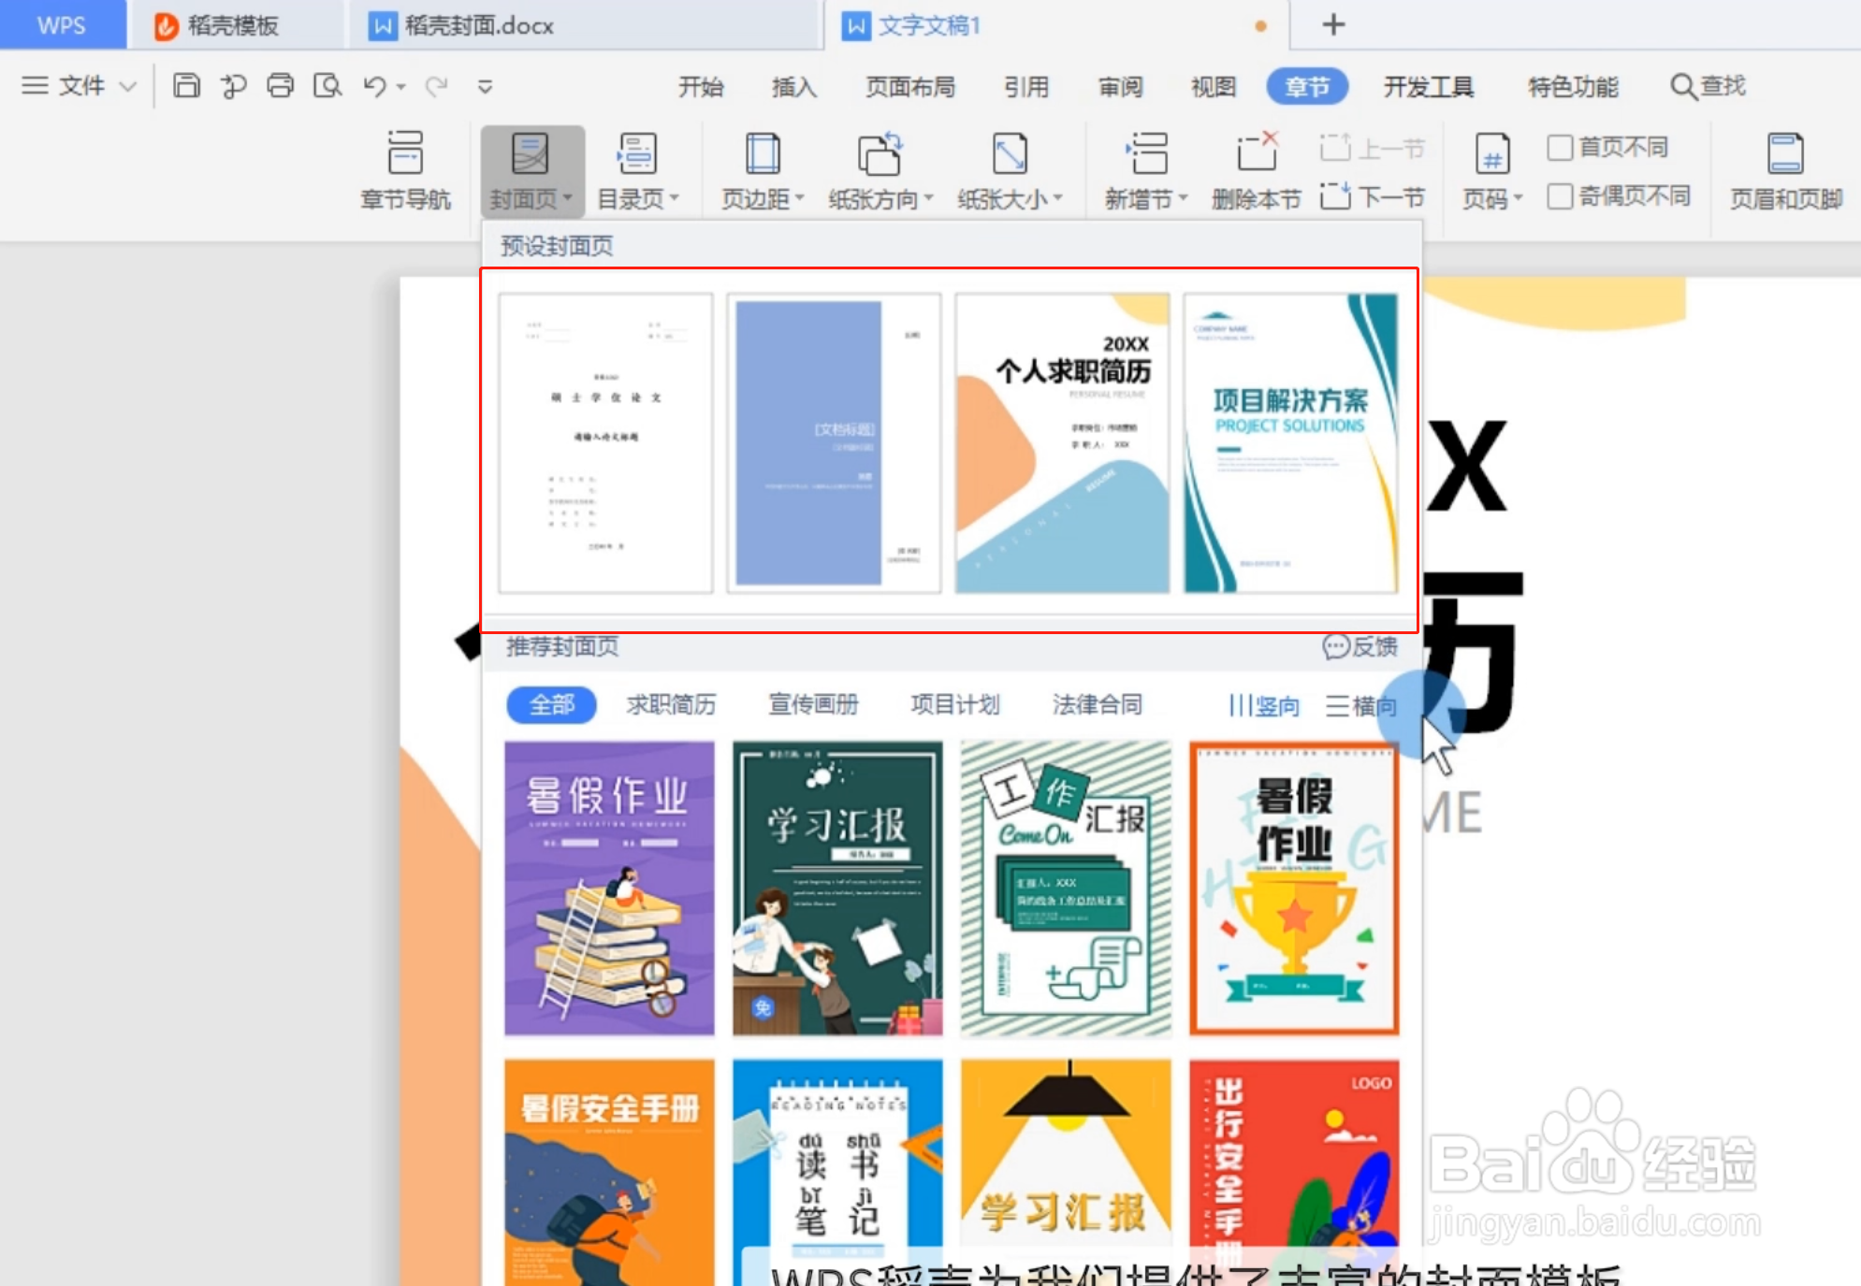
Task: Open the 引用 ribbon tab
Action: [x=1026, y=87]
